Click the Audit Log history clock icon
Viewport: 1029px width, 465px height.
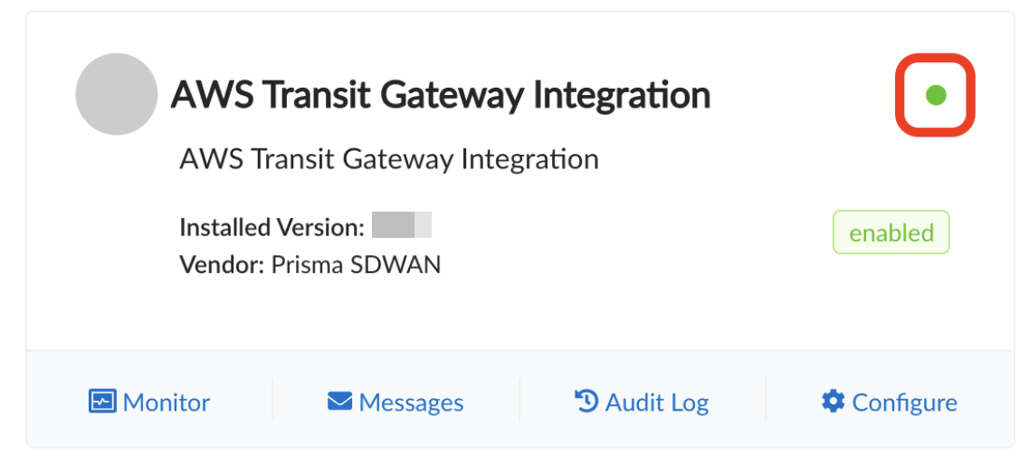click(586, 401)
